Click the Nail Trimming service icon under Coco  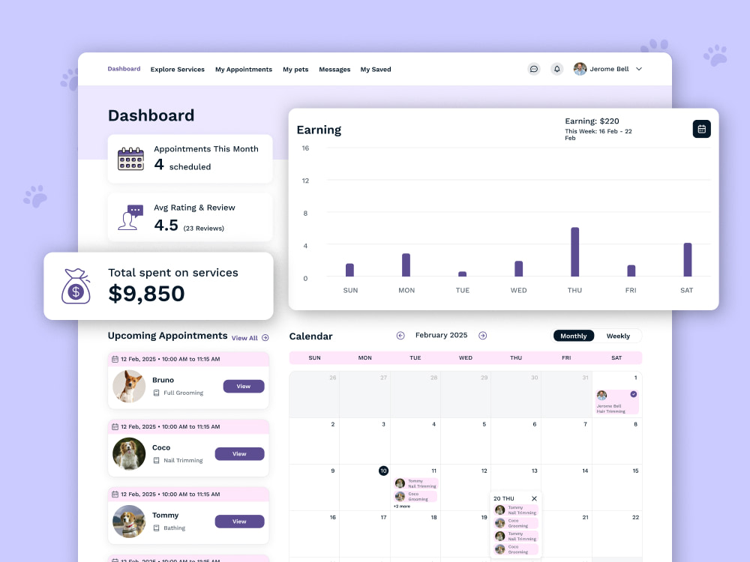[157, 461]
